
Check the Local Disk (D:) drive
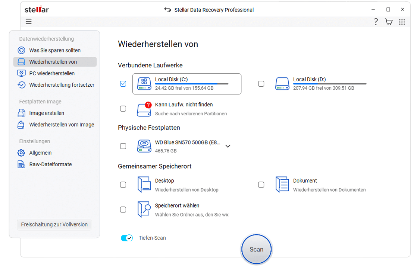pyautogui.click(x=261, y=84)
